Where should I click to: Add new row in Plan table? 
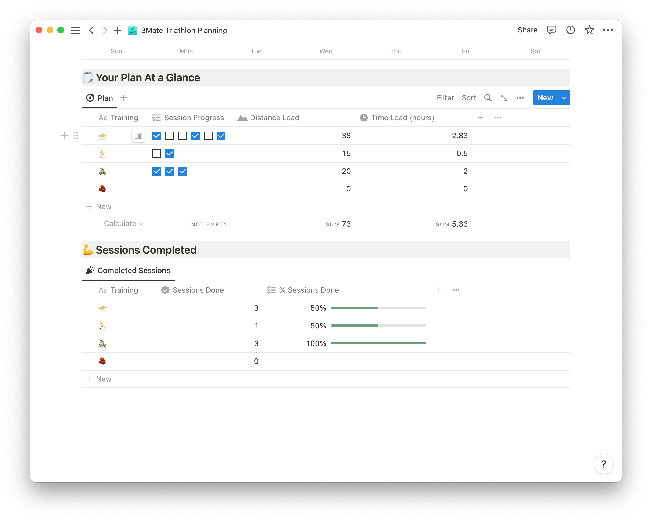(x=99, y=207)
